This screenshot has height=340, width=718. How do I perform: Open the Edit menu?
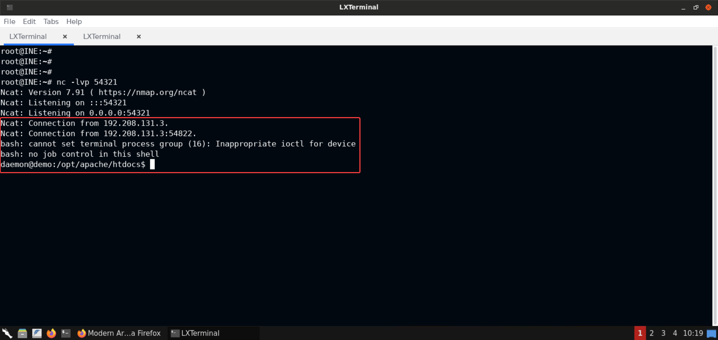(x=29, y=21)
